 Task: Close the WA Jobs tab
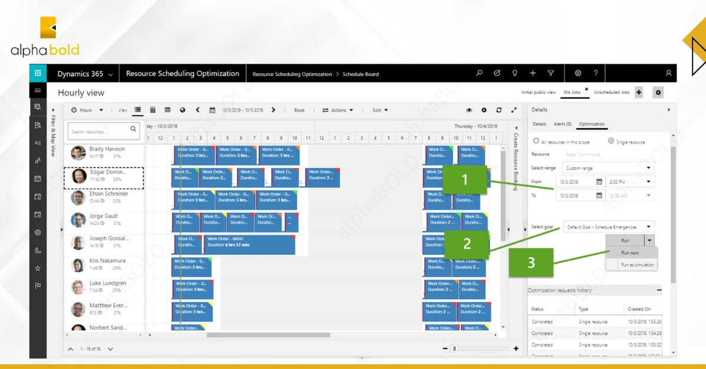click(586, 89)
